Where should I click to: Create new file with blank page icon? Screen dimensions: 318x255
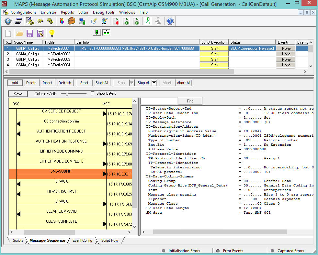coord(8,33)
